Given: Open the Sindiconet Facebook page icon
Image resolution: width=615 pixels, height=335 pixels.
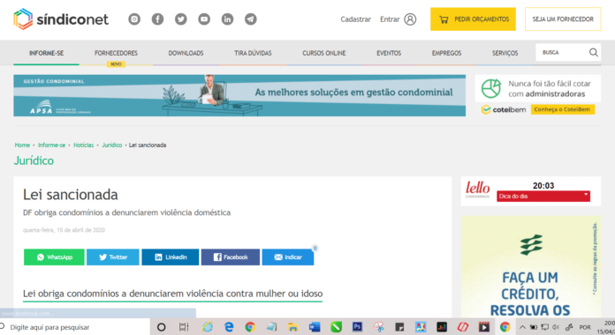Looking at the screenshot, I should pos(157,19).
